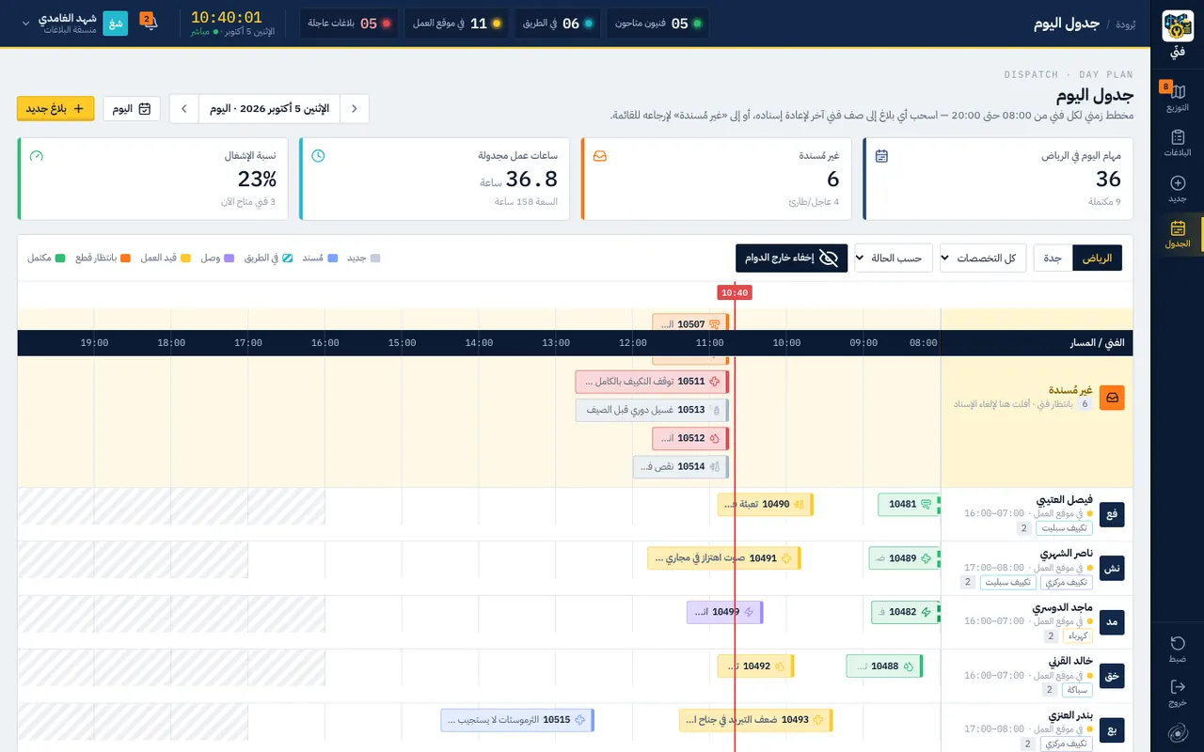
Task: Open the كل التخصصات dropdown
Action: pyautogui.click(x=983, y=258)
